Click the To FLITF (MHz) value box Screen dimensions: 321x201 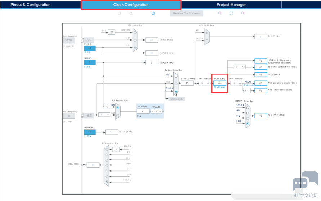pos(151,62)
